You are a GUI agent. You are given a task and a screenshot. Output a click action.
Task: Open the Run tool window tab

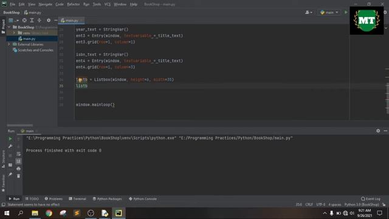coord(14,199)
